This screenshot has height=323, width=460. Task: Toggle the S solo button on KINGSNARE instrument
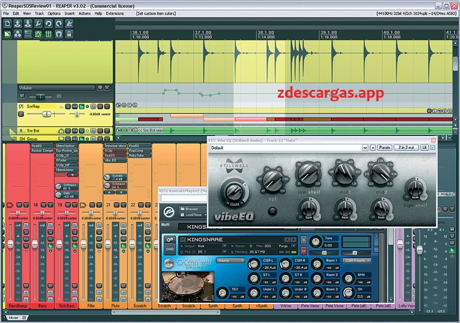click(304, 240)
